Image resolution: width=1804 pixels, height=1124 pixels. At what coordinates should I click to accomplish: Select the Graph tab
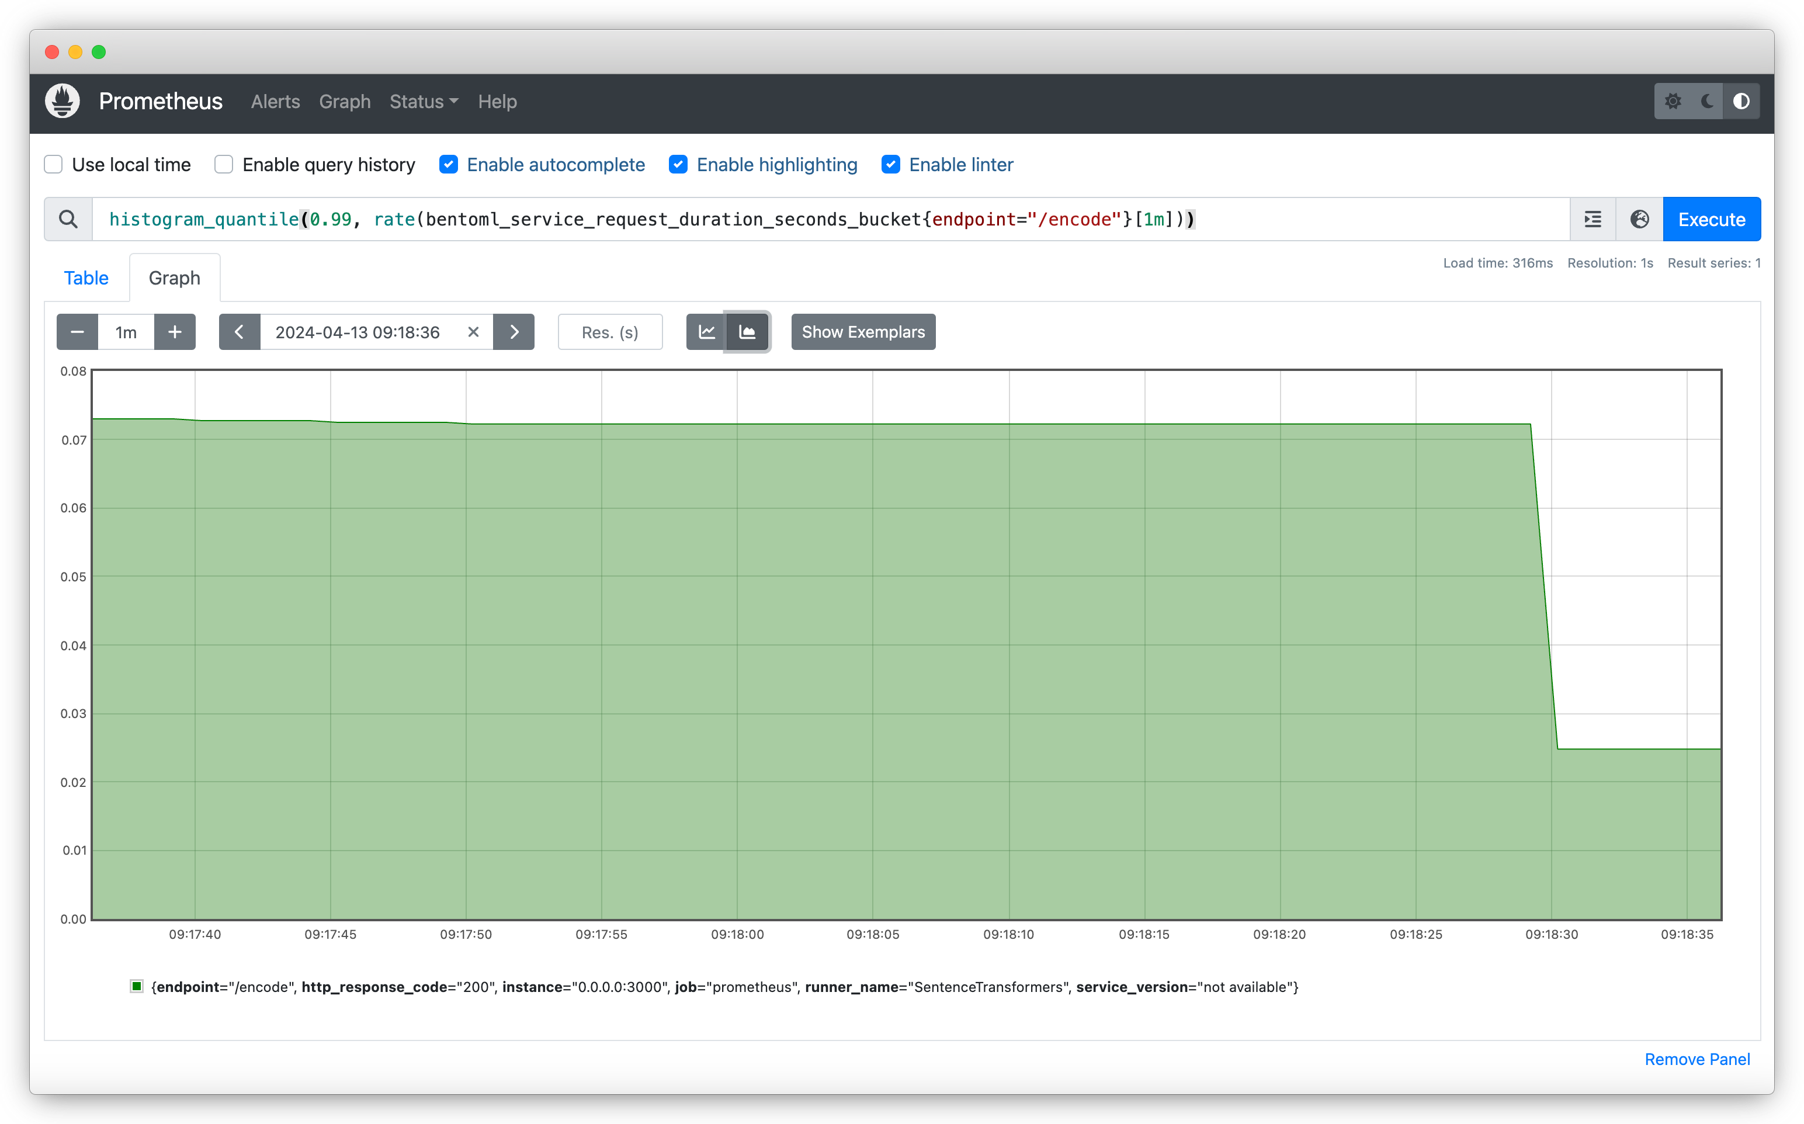click(x=175, y=278)
